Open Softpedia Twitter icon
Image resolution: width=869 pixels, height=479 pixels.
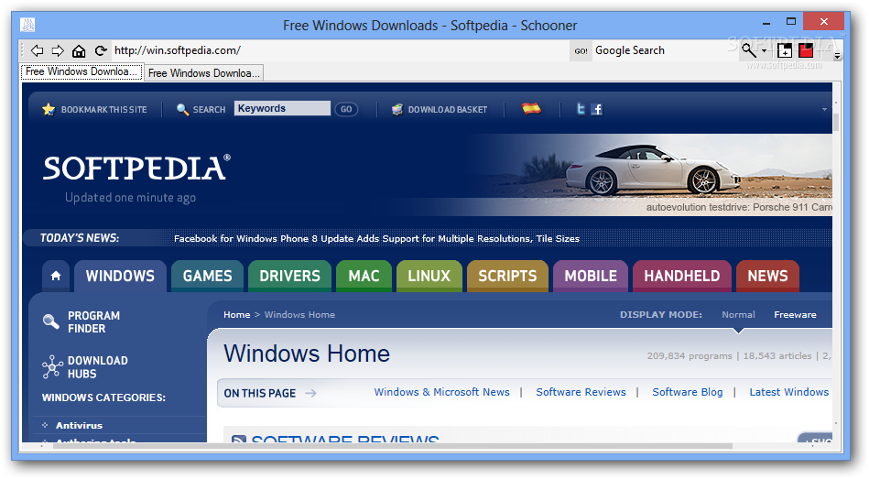581,109
